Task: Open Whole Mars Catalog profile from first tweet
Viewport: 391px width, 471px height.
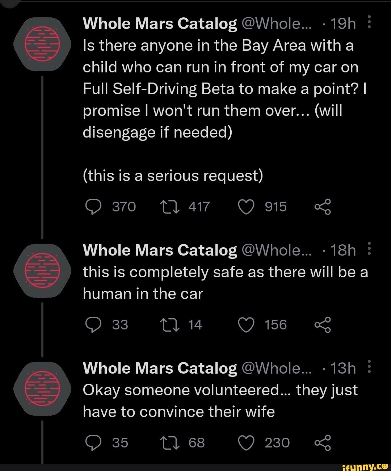Action: point(160,24)
